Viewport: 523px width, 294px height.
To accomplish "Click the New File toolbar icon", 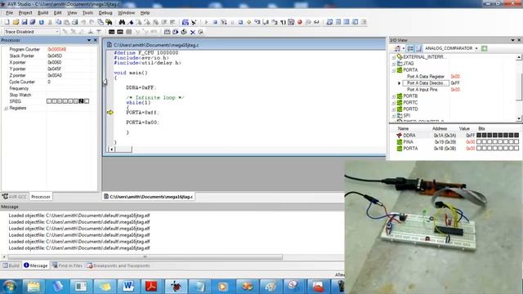I will [x=7, y=22].
